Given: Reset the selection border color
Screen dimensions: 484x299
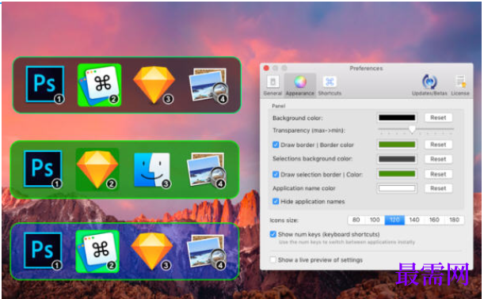Looking at the screenshot, I should click(x=438, y=174).
